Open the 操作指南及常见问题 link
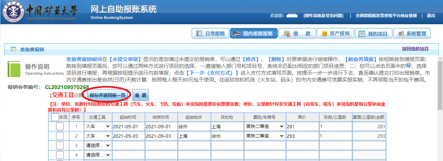The width and height of the screenshot is (443, 161). pos(323,16)
